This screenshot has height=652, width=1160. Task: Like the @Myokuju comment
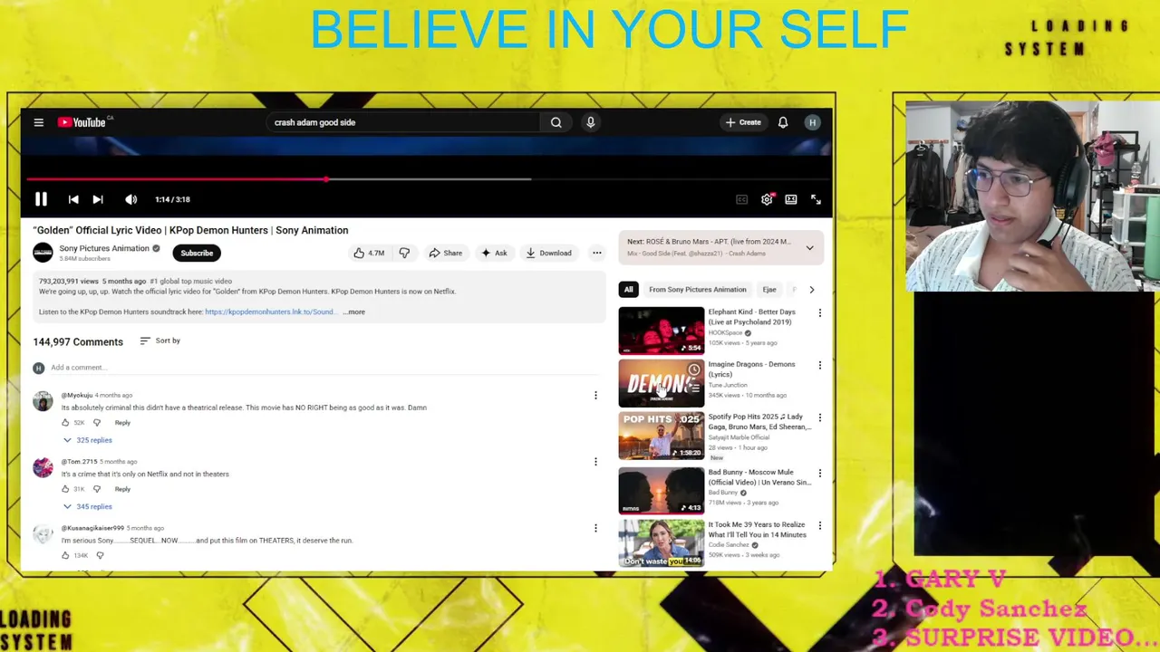pos(65,423)
